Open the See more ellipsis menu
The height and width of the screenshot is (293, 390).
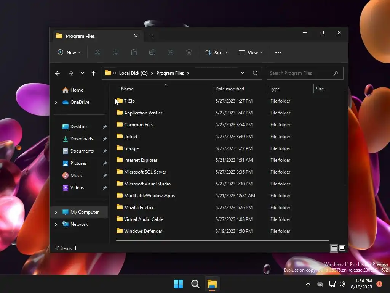(278, 53)
